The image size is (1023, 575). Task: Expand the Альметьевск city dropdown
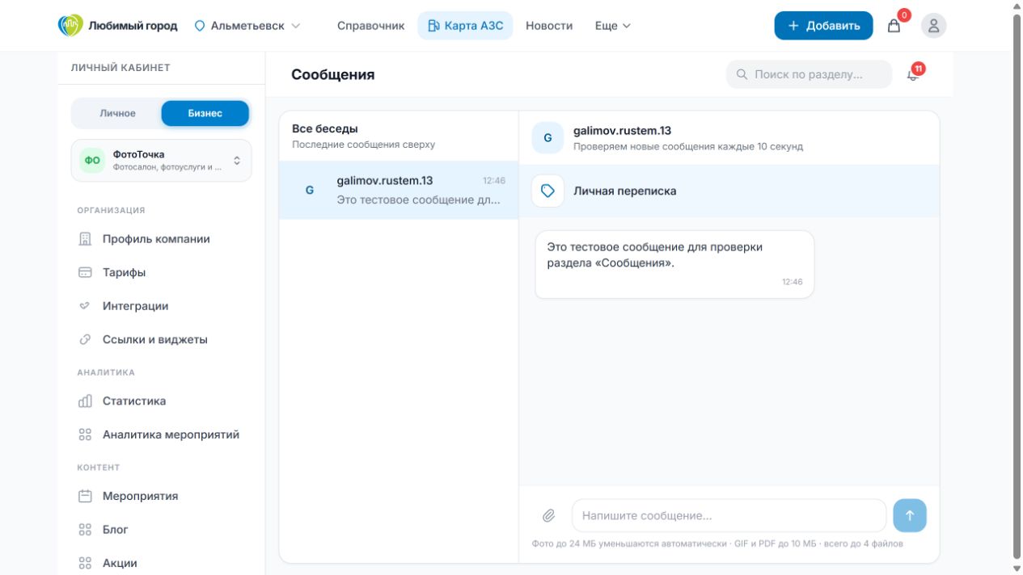point(247,26)
